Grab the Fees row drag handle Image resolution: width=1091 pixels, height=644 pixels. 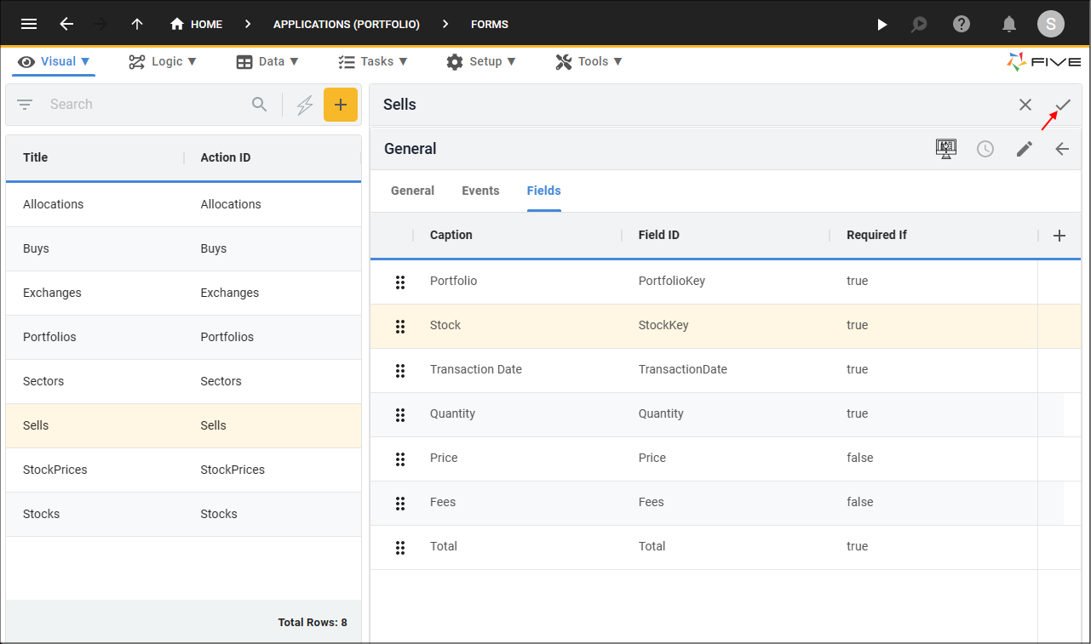click(400, 503)
